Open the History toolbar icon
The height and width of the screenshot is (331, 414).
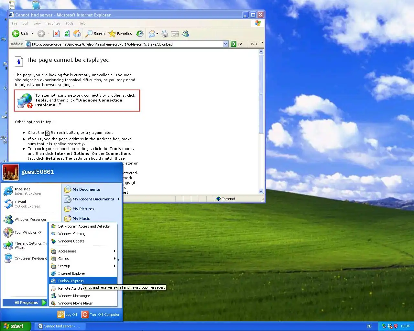pyautogui.click(x=140, y=34)
